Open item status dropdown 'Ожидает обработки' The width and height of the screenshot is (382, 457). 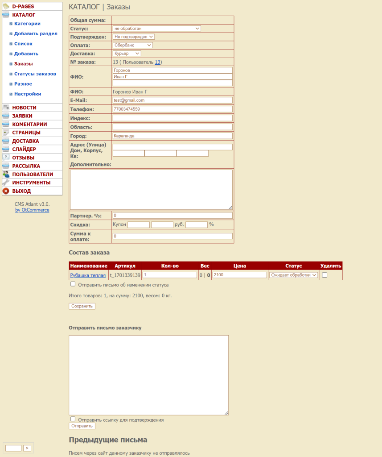293,275
